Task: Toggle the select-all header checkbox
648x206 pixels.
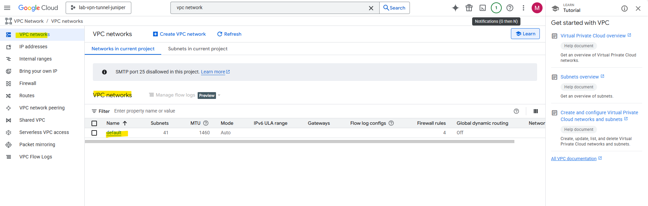Action: pos(94,123)
